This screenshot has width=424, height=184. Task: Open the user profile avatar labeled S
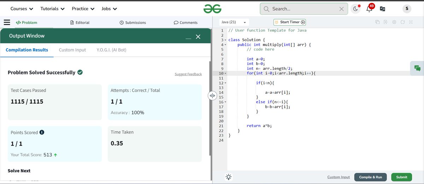coord(407,9)
